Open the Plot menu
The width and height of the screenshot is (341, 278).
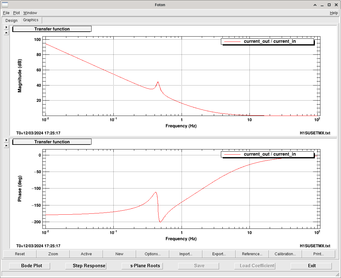(x=16, y=13)
